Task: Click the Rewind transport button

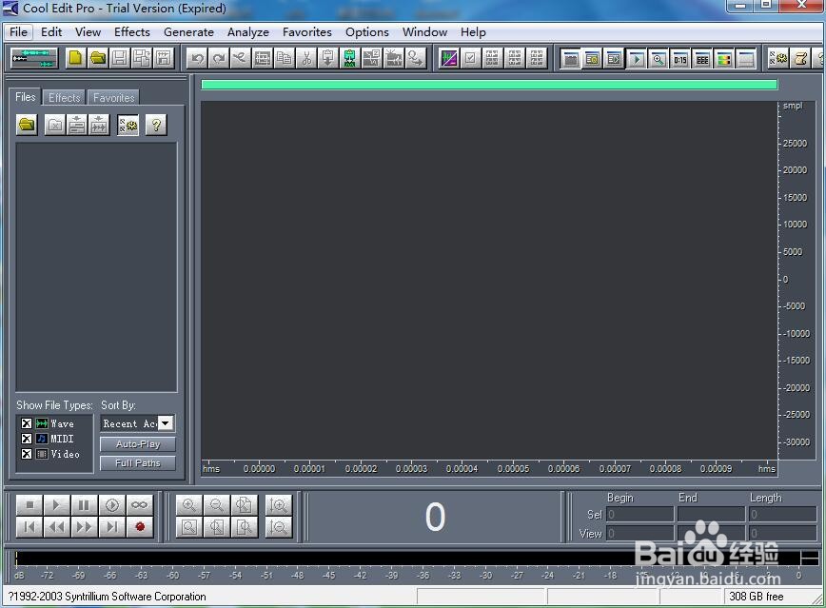Action: click(57, 527)
